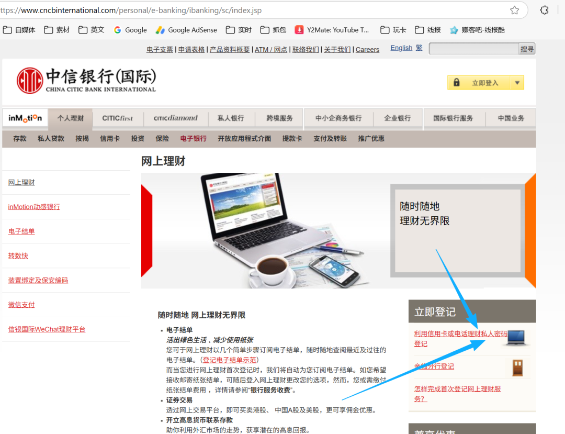Open 电子结单 in the left sidebar
This screenshot has height=434, width=565.
click(21, 231)
